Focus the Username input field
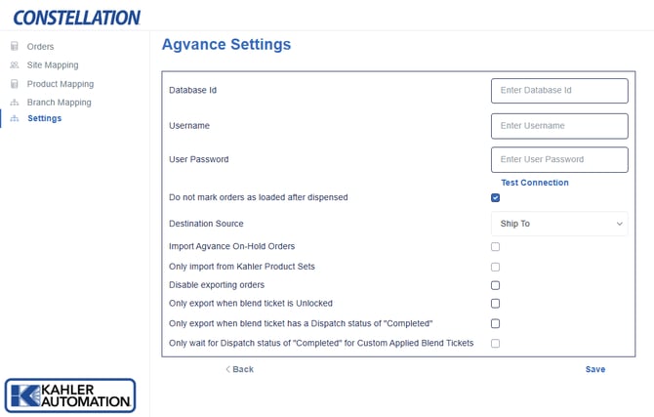 pyautogui.click(x=559, y=126)
